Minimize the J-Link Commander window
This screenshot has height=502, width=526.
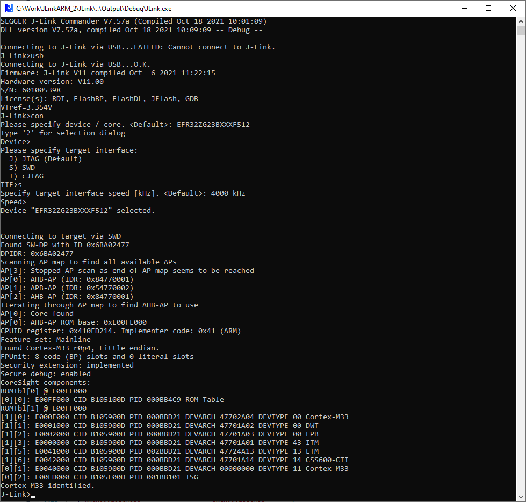(464, 8)
